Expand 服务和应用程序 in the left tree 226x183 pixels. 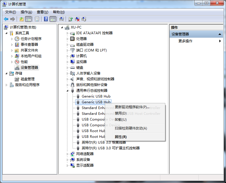tap(7, 85)
